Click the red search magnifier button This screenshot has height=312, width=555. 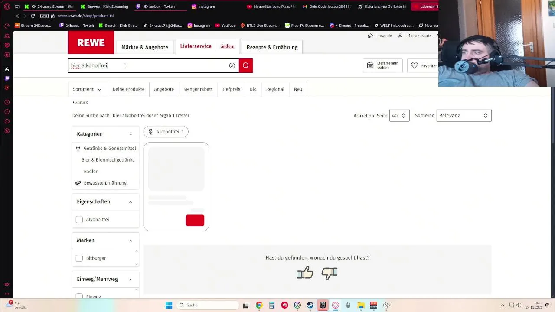tap(246, 65)
